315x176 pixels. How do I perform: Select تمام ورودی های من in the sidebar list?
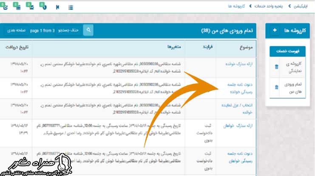pyautogui.click(x=293, y=88)
